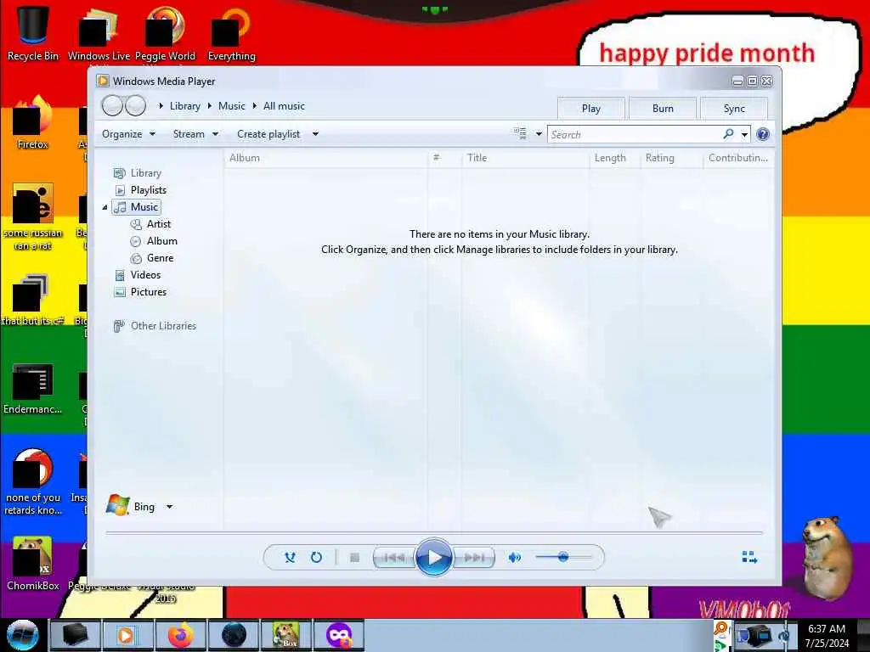Viewport: 870px width, 652px height.
Task: Click the search magnifier icon
Action: point(728,134)
